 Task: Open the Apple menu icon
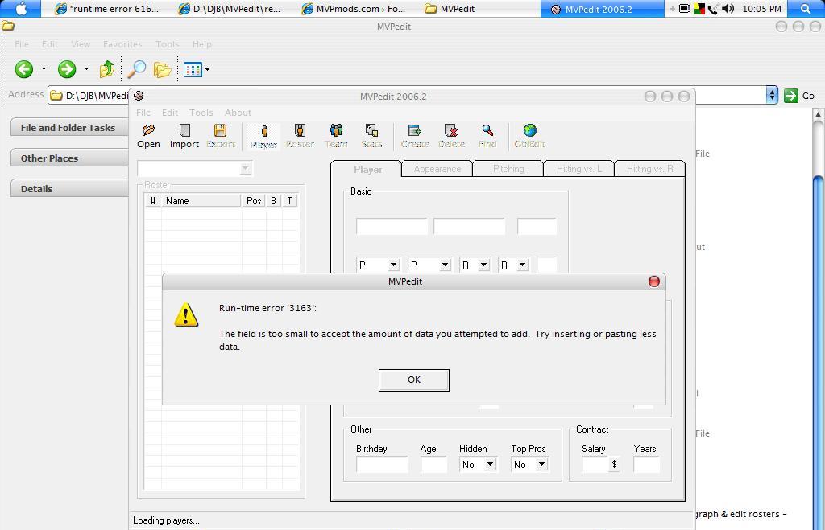tap(21, 8)
